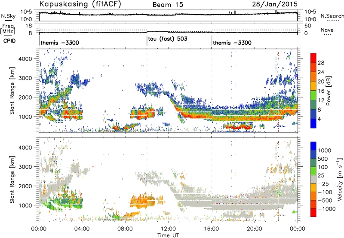Click the first 'themis -3300' label at 00:00
The width and height of the screenshot is (344, 238).
(x=60, y=43)
